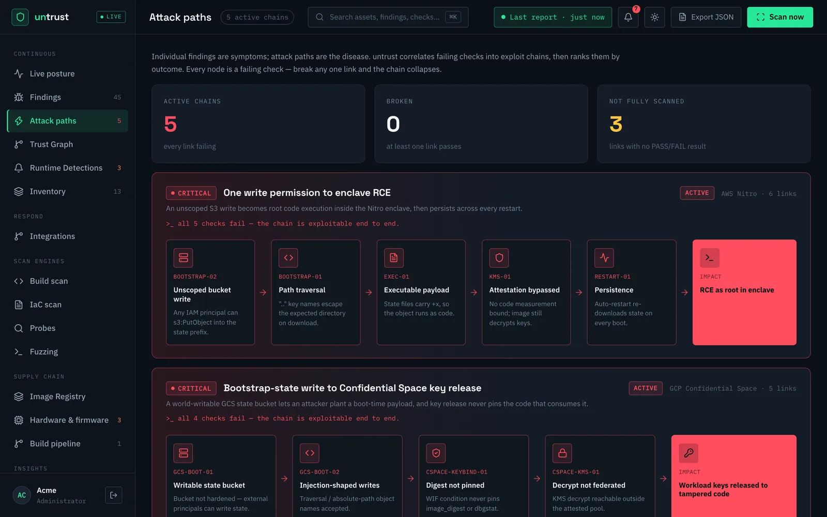
Task: Open the EXEC-01 Executable payload node
Action: 421,292
